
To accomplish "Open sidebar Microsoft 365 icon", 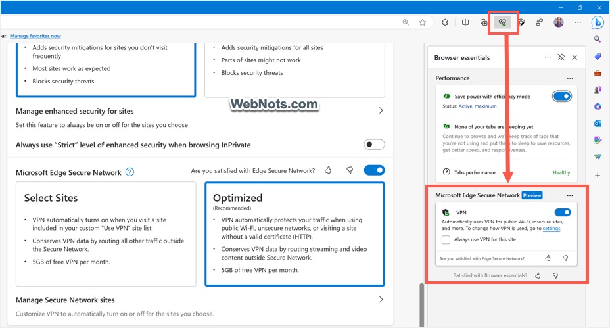I will click(598, 106).
